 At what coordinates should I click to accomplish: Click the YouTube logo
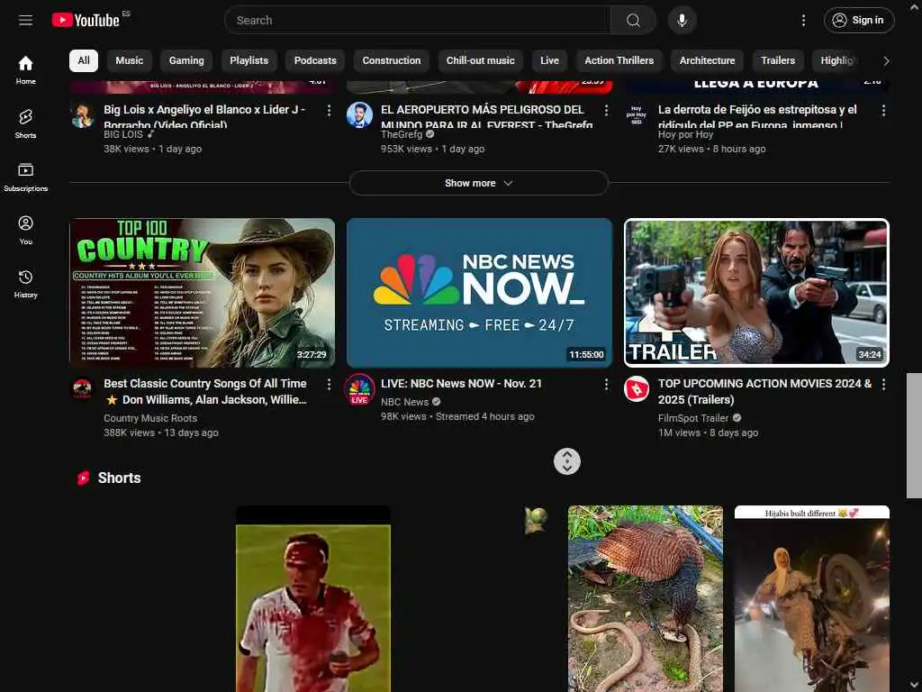point(86,20)
